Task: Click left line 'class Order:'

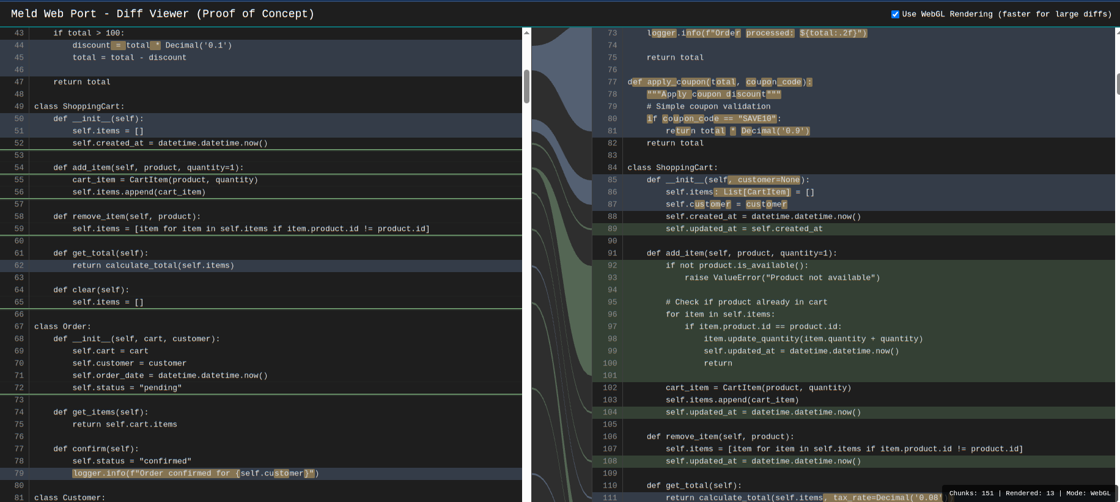Action: (x=62, y=327)
